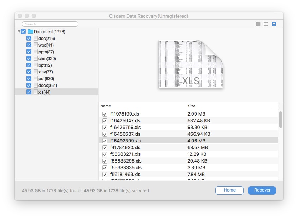Uncheck the pdf(630) checkbox

pyautogui.click(x=29, y=78)
